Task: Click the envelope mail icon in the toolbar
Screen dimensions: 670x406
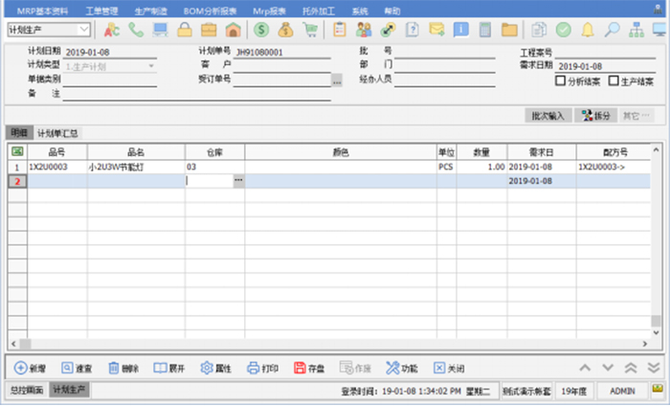Action: [436, 30]
